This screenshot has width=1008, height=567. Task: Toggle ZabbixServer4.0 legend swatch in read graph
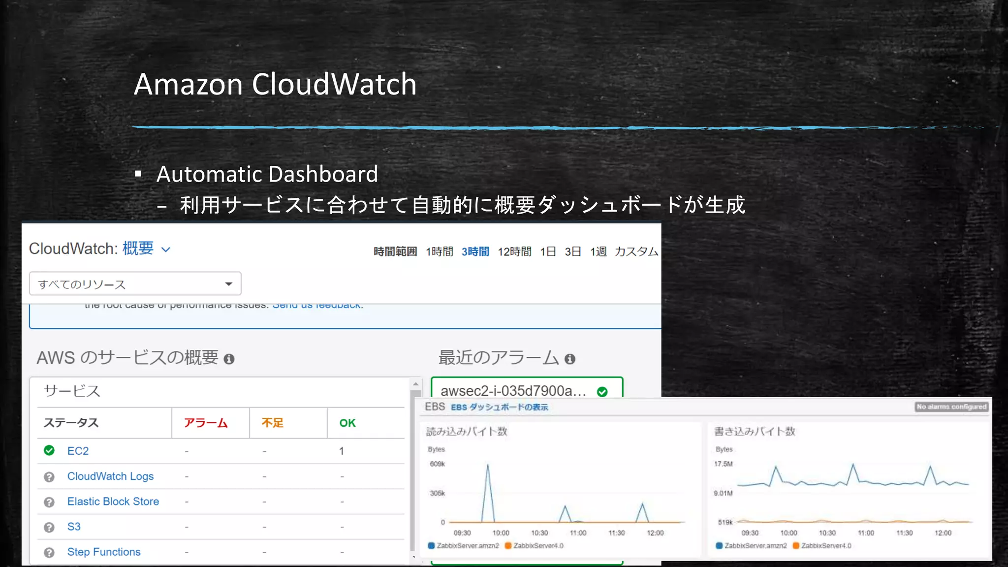coord(508,545)
